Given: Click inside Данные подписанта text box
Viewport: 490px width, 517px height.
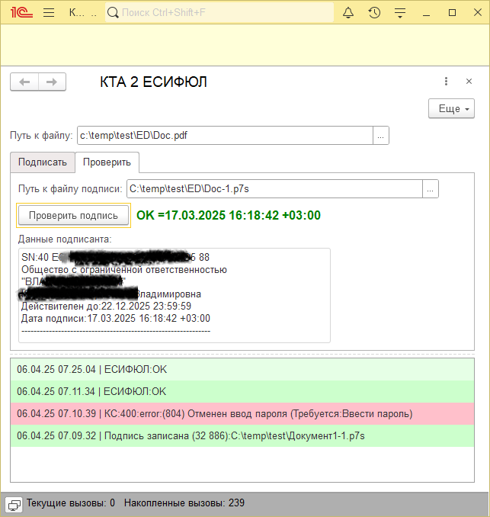Looking at the screenshot, I should (175, 295).
